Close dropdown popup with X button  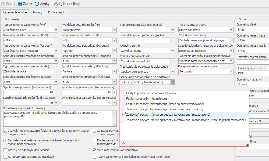click(x=123, y=143)
